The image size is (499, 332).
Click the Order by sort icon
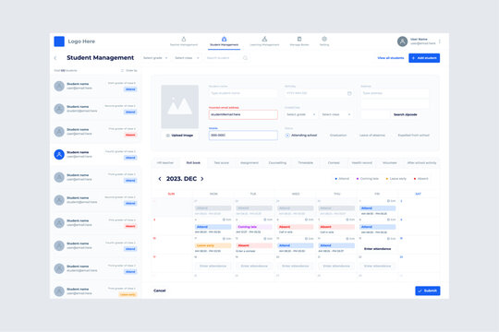click(122, 70)
